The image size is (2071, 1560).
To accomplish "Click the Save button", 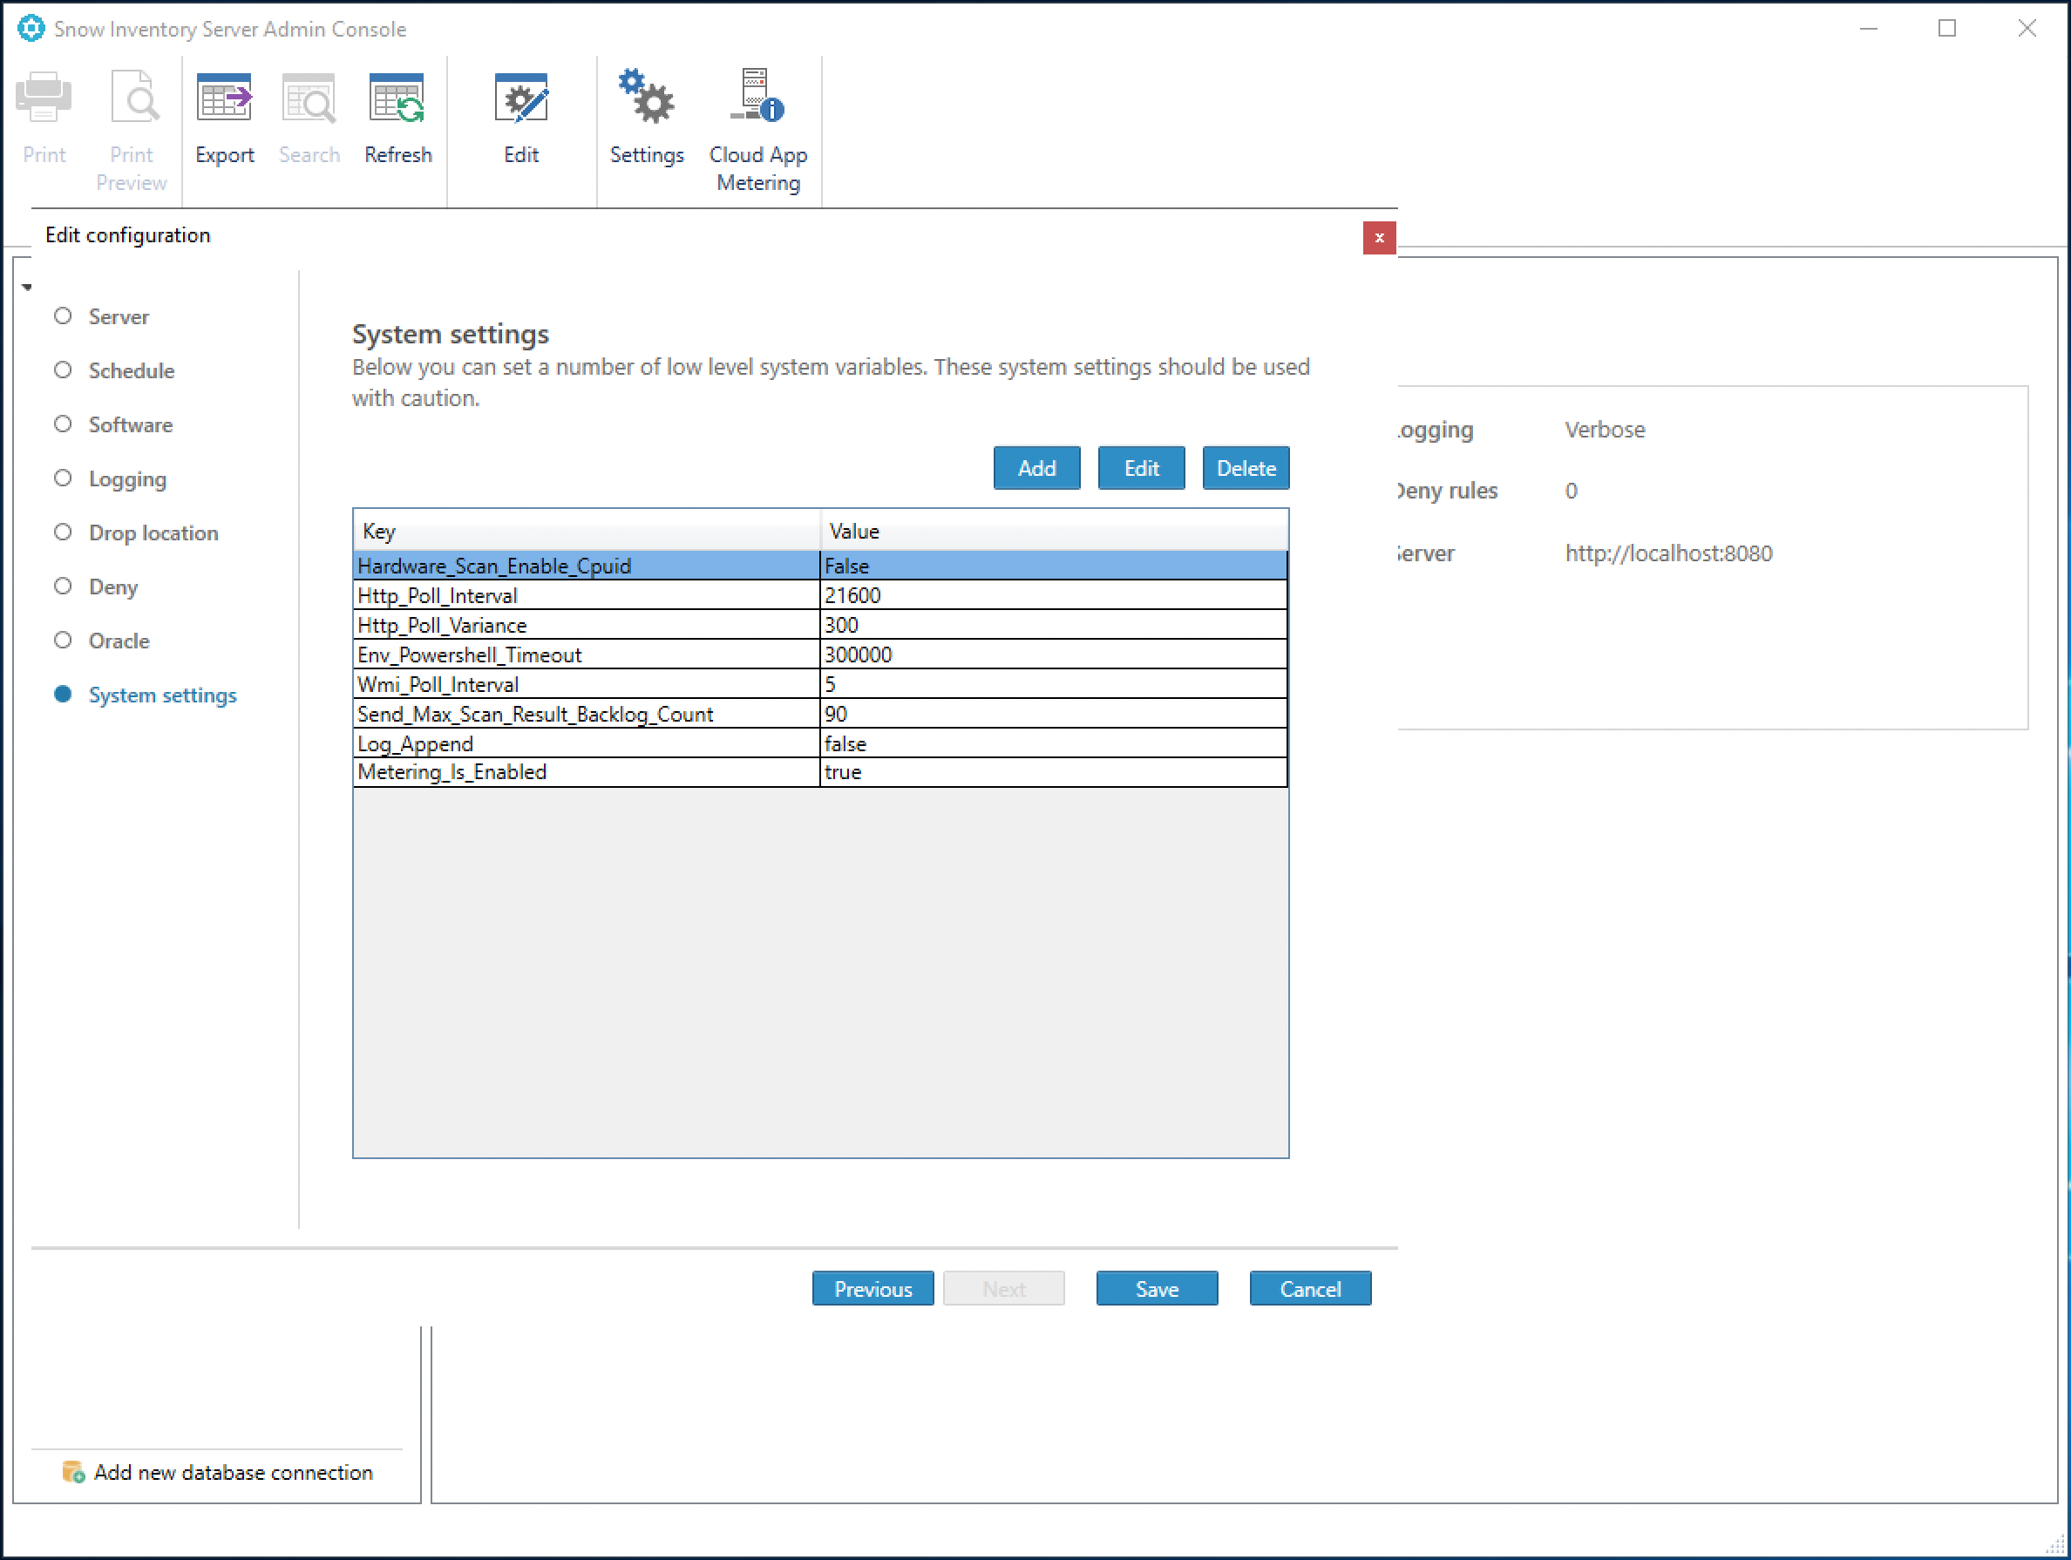I will pos(1158,1288).
